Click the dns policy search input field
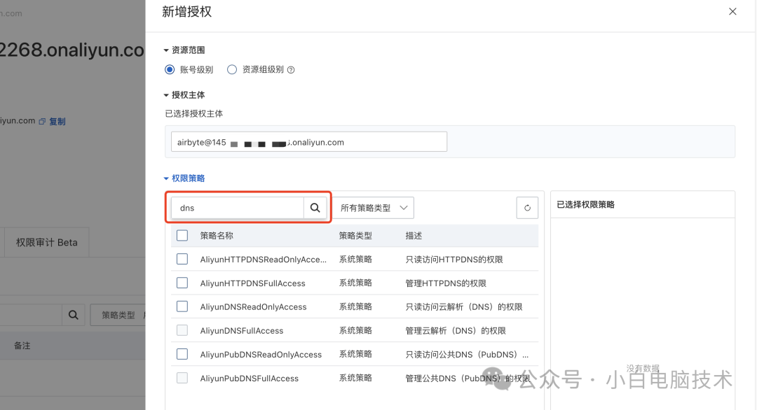The height and width of the screenshot is (410, 757). pyautogui.click(x=237, y=208)
